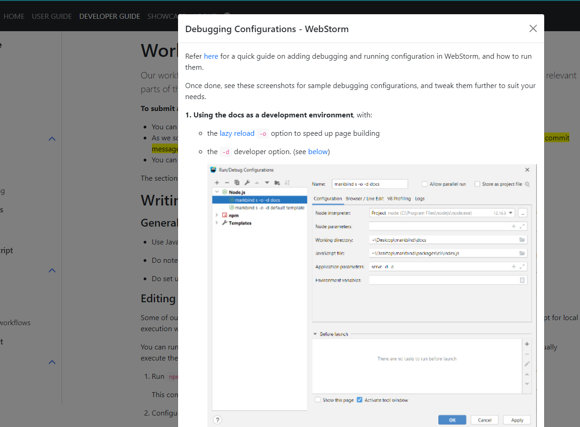Open DEVELOPER GUIDE in the top navigation
Screen dimensions: 580x427
(x=110, y=16)
